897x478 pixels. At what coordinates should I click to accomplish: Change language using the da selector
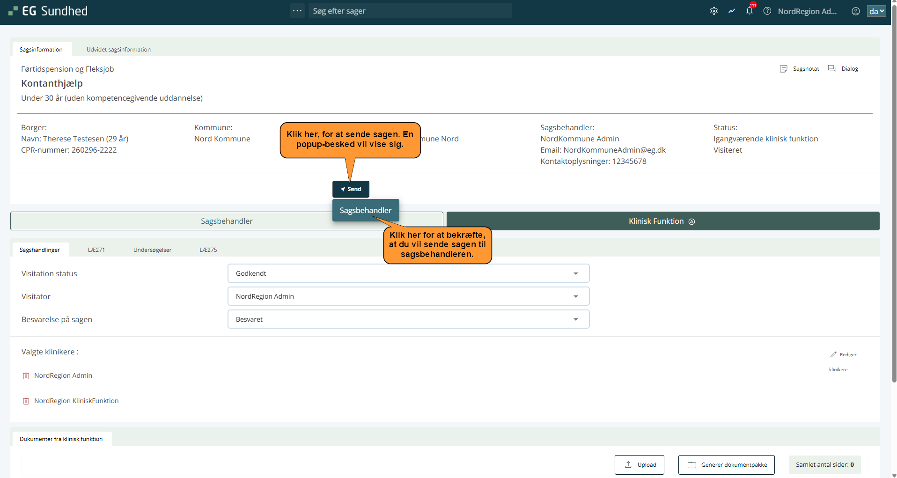876,11
